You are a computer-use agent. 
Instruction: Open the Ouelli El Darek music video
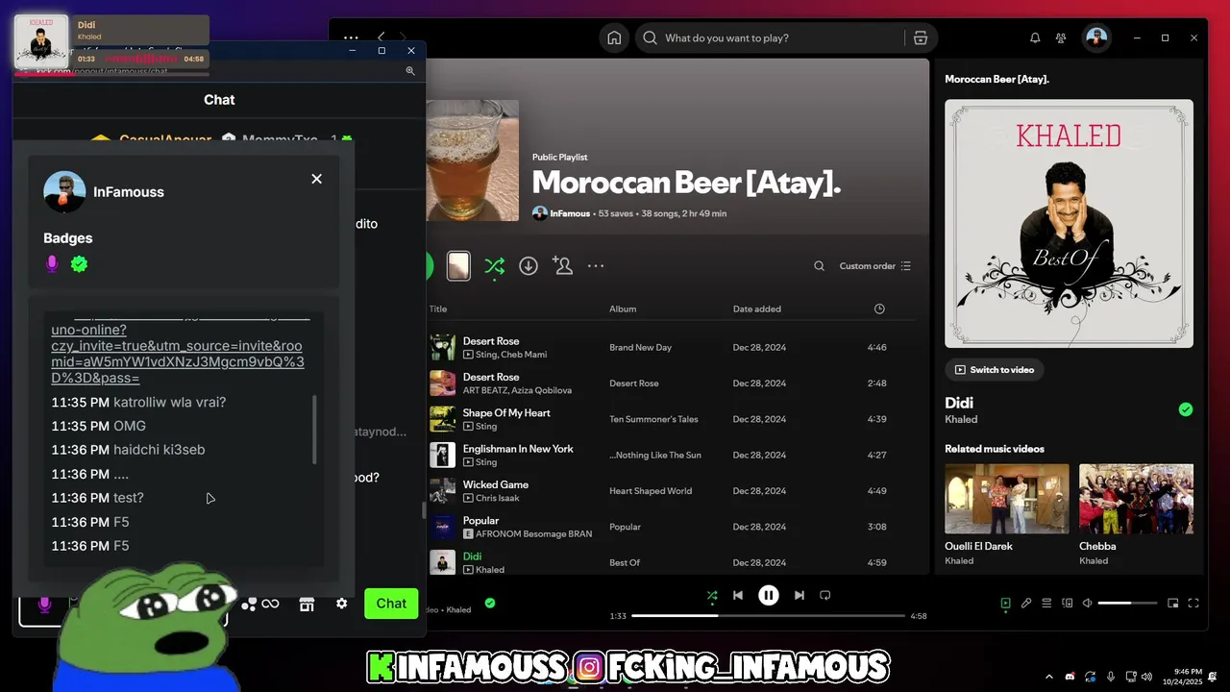pos(1006,499)
